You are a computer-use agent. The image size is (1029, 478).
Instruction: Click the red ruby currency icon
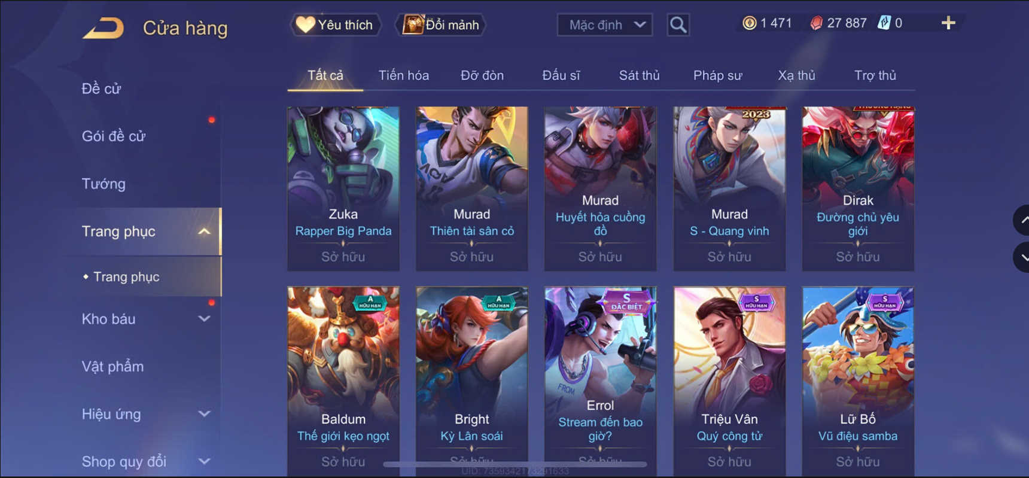(816, 23)
